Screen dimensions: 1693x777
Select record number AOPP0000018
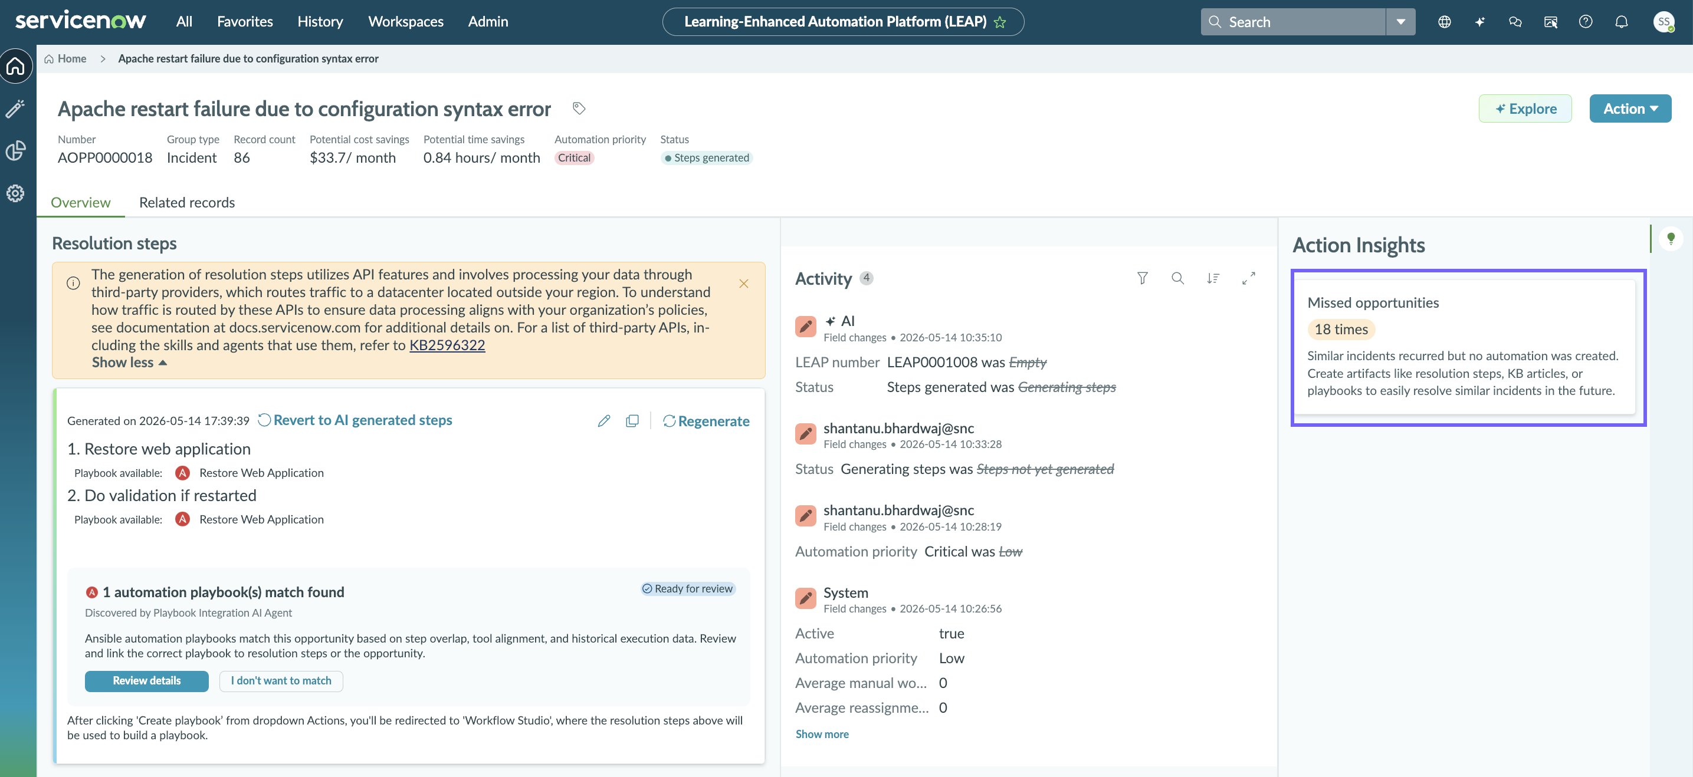105,157
